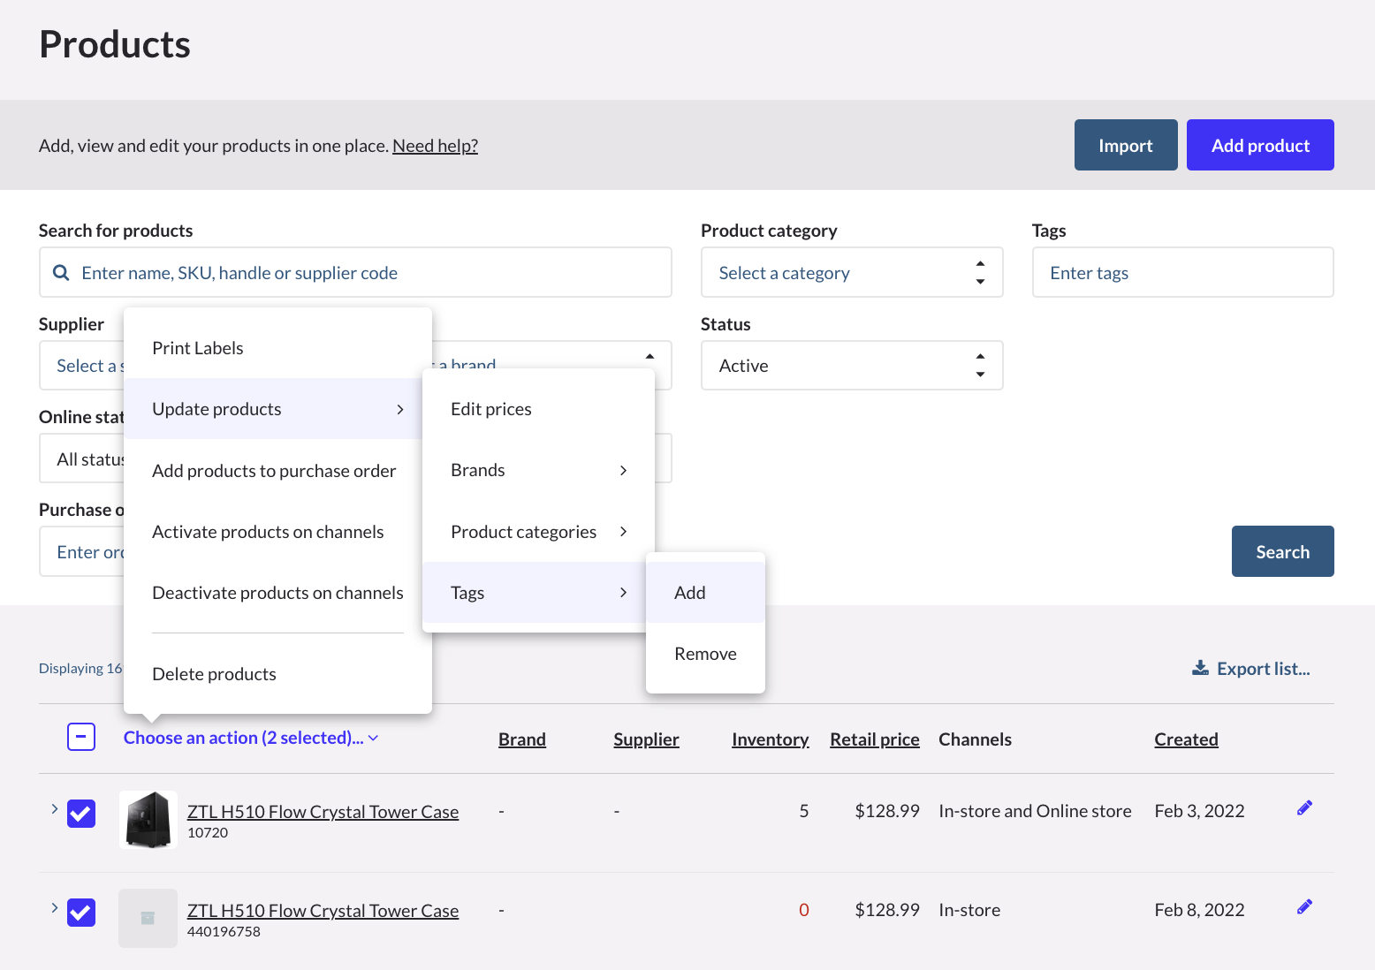Expand the first ZTL H510 product row

point(54,809)
